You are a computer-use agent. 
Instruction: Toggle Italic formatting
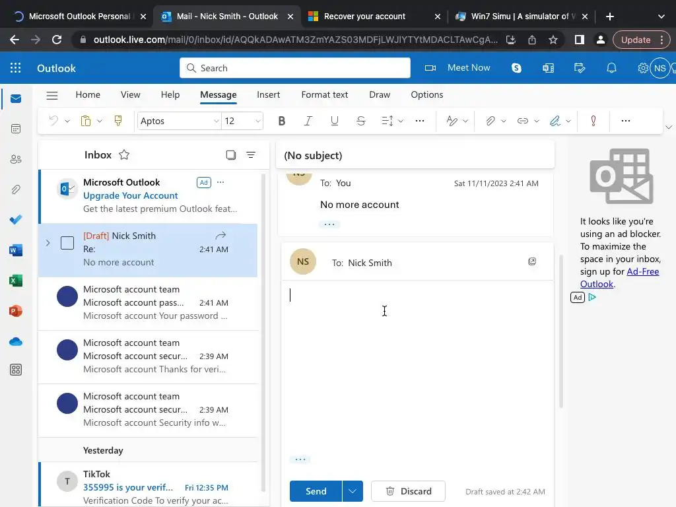click(x=308, y=121)
